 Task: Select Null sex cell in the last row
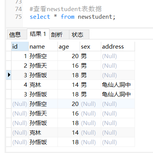click(x=90, y=142)
